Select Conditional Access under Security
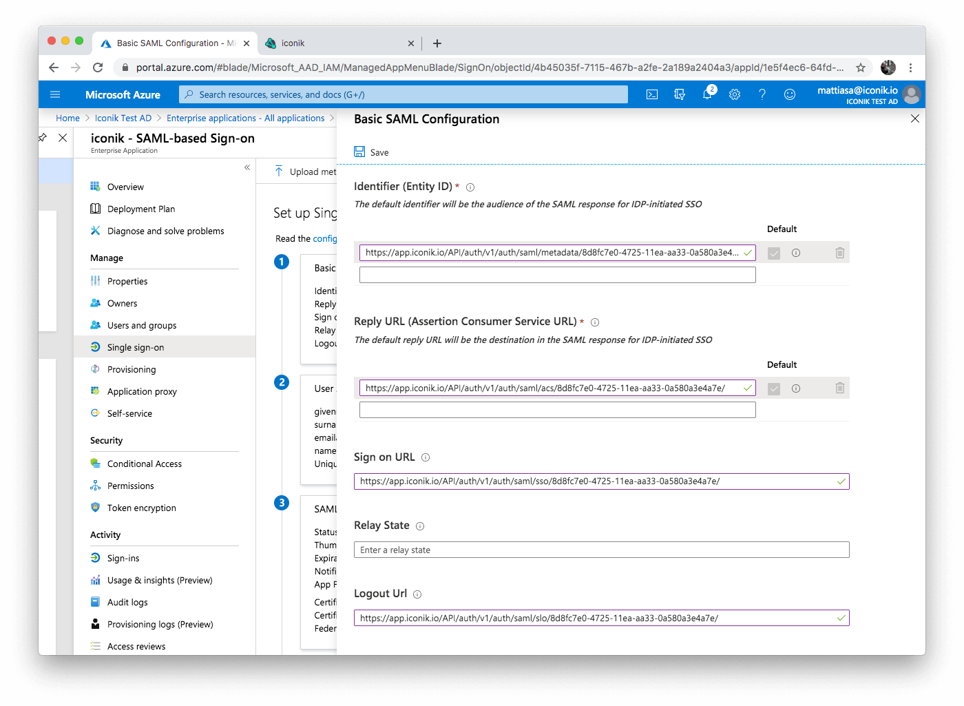Screen dimensions: 964x706 (x=145, y=464)
